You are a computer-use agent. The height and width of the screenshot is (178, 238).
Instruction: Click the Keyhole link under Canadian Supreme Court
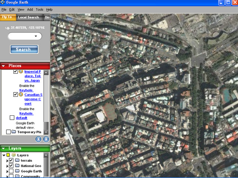[26, 113]
